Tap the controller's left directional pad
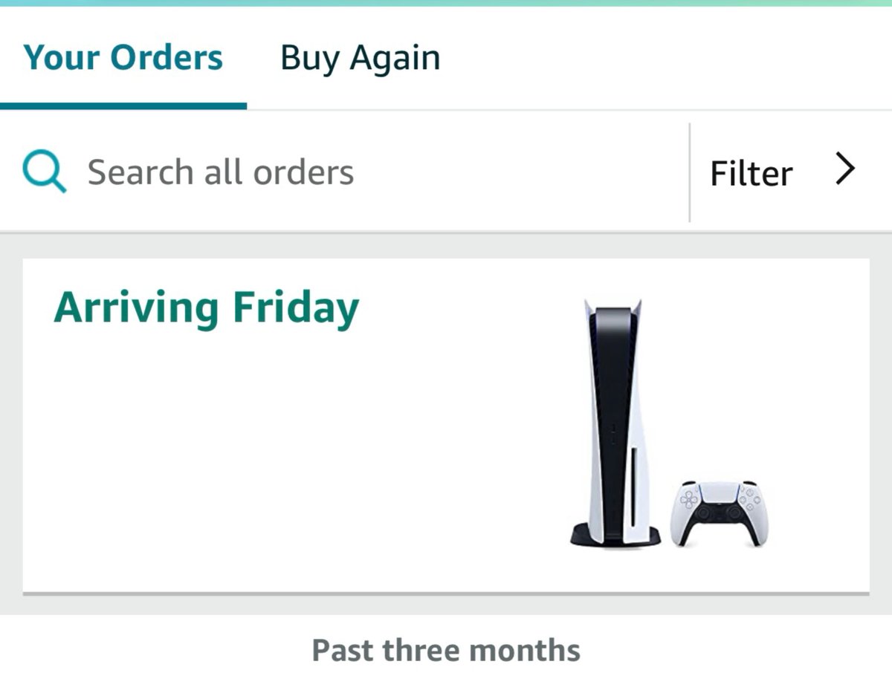892x673 pixels. tap(690, 497)
